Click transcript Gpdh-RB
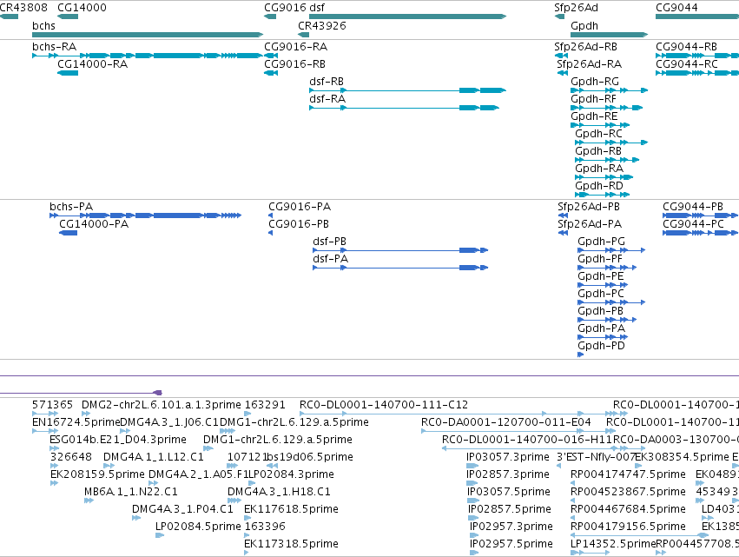Viewport: 739px width, 557px height. point(607,160)
